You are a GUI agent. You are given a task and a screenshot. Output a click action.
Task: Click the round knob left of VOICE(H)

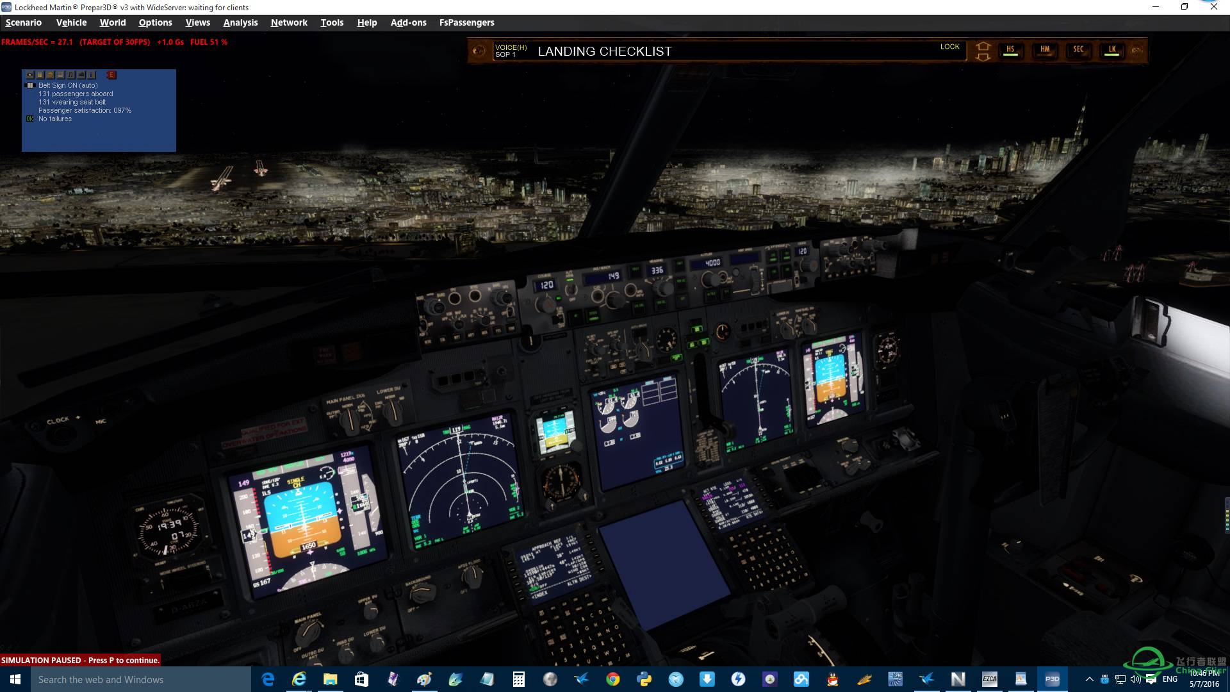click(x=479, y=51)
